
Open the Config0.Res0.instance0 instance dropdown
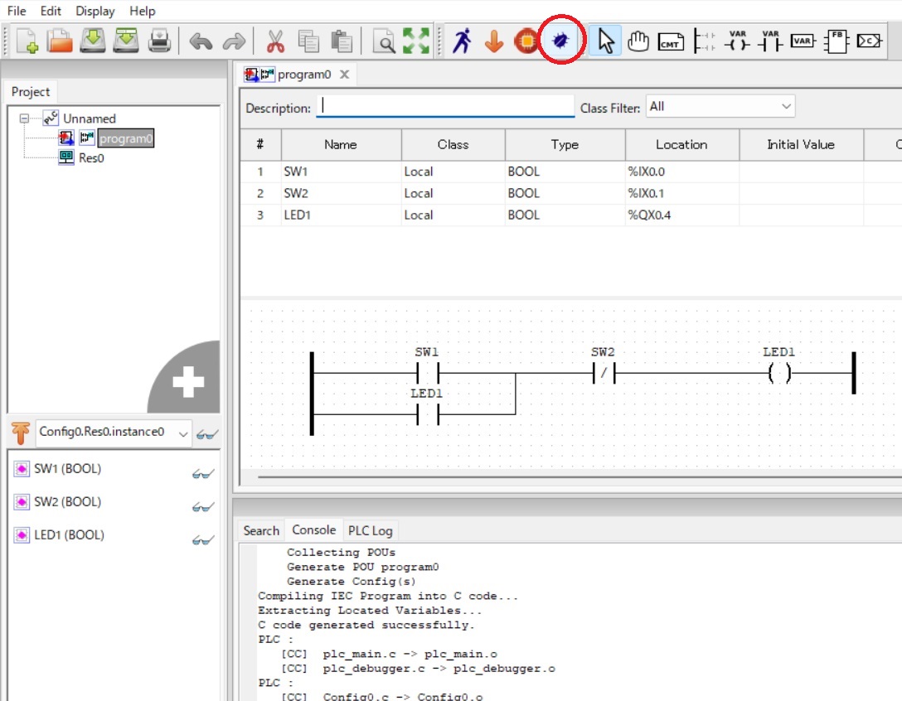pyautogui.click(x=184, y=433)
